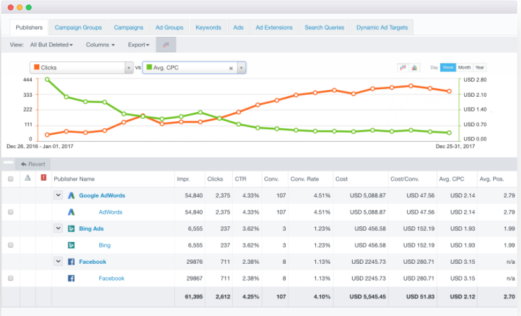The height and width of the screenshot is (316, 521).
Task: Switch to the Keywords tab
Action: (x=208, y=27)
